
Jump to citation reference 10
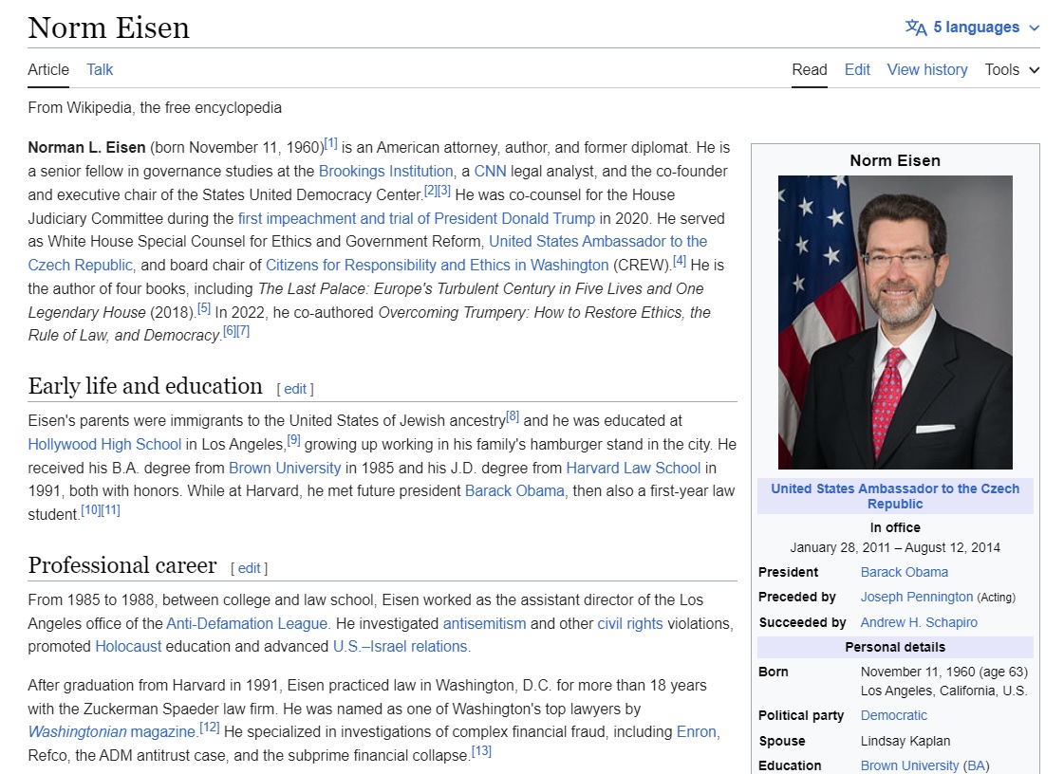click(x=90, y=510)
